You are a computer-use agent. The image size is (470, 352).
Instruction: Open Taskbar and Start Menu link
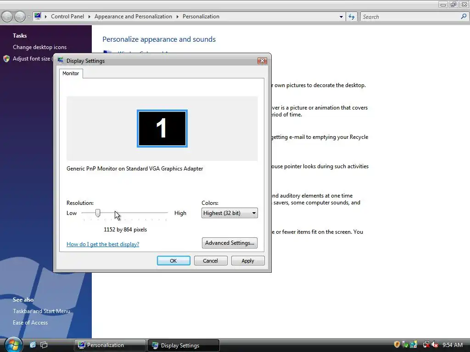click(x=41, y=311)
